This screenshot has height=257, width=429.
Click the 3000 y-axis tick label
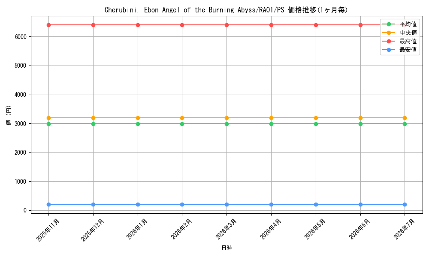point(21,124)
